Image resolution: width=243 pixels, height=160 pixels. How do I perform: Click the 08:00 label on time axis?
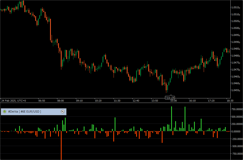(x=60, y=101)
